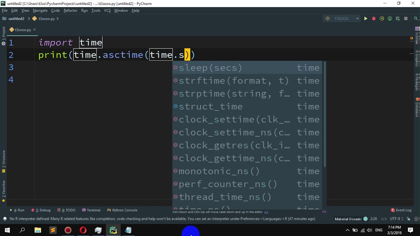Click the untitled2 breadcrumb folder
Viewport: 420px width, 236px height.
[13, 19]
